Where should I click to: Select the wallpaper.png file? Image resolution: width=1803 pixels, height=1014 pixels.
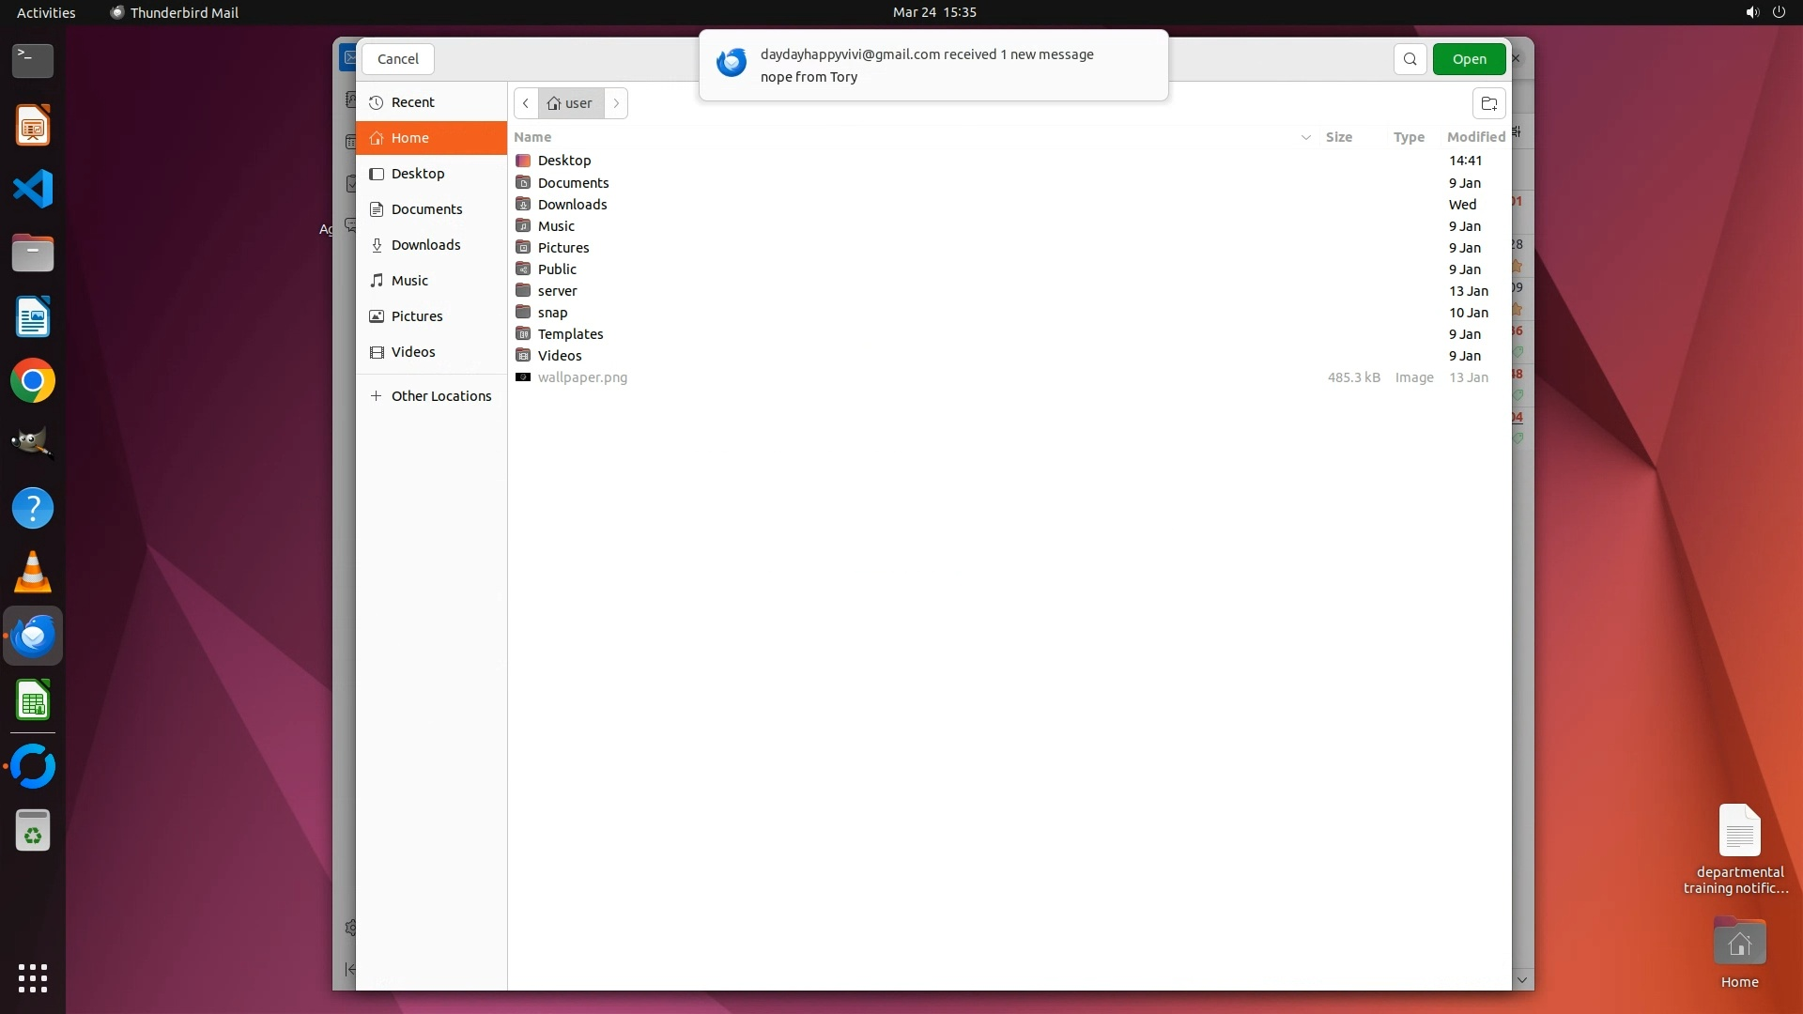tap(582, 377)
